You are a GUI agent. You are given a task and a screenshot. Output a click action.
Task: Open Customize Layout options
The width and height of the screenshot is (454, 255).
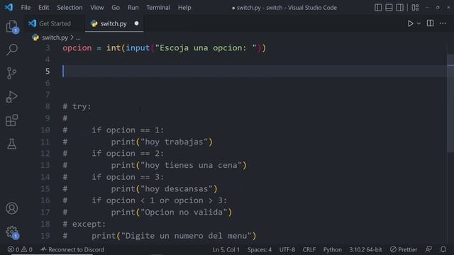pyautogui.click(x=415, y=8)
